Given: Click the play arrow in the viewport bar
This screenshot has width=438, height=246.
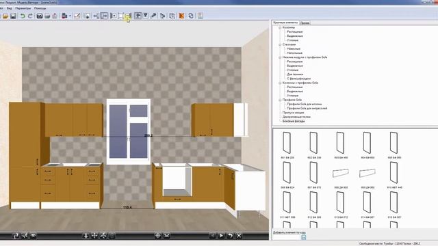Looking at the screenshot, I should [221, 236].
